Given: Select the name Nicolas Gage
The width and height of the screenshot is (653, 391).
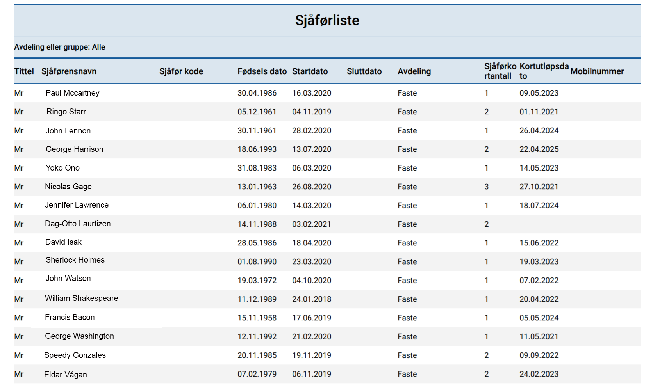Looking at the screenshot, I should 68,187.
